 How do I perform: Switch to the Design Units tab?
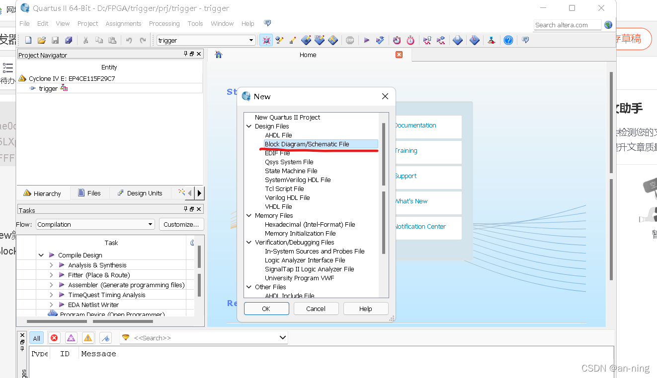[x=140, y=193]
